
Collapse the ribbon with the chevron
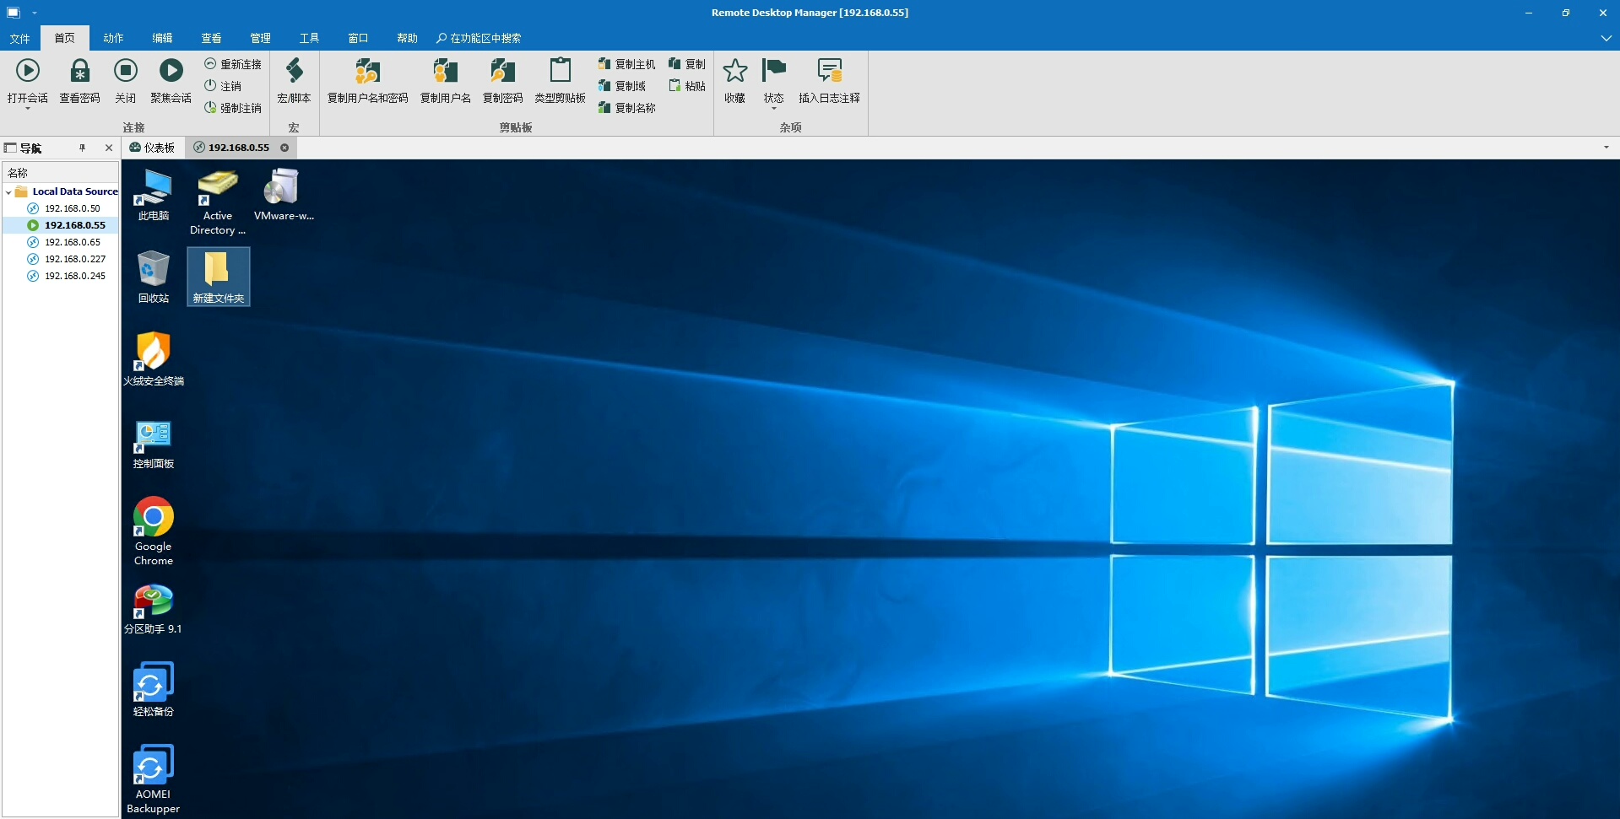[x=1605, y=38]
